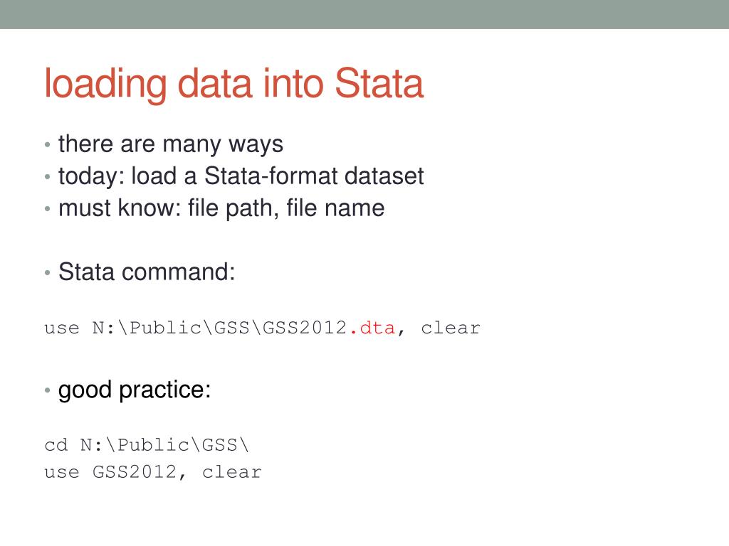The height and width of the screenshot is (546, 729).
Task: Click the 'use N:\Public\GSS\GSS2012' command line
Action: click(x=262, y=328)
